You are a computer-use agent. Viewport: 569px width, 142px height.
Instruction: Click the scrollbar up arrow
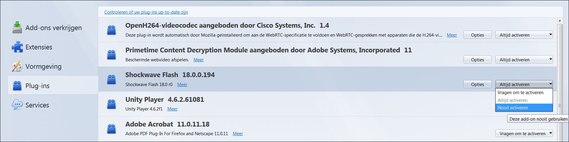560,21
